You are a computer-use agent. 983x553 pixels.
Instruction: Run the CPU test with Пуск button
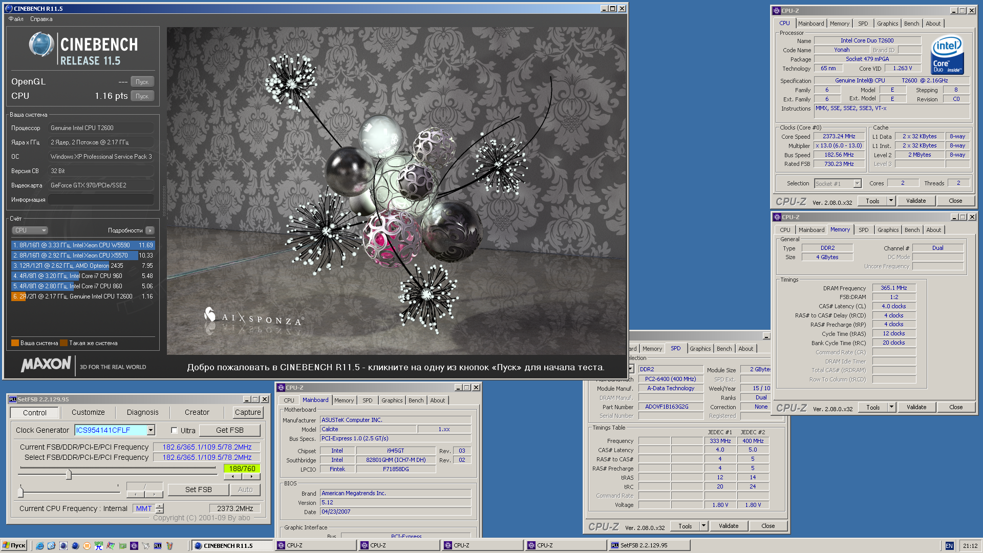point(142,96)
